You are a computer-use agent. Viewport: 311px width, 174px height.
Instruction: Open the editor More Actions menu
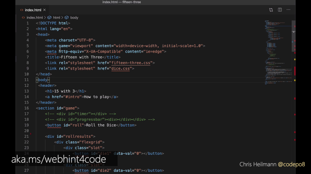click(x=289, y=10)
